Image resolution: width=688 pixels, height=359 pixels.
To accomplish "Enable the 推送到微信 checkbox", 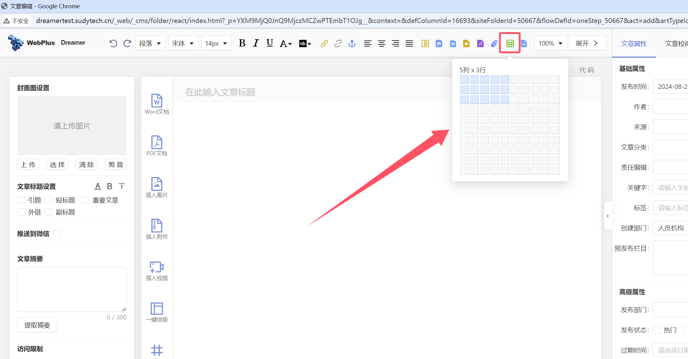I will coord(57,233).
